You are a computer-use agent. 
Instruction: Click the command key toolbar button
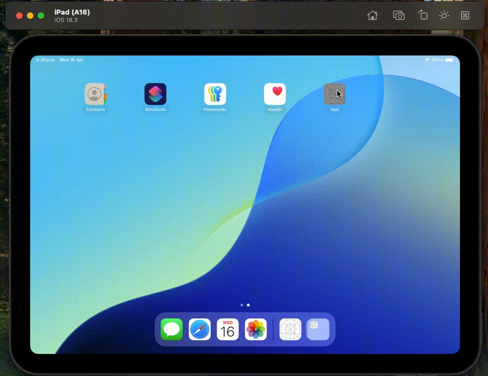coord(465,16)
